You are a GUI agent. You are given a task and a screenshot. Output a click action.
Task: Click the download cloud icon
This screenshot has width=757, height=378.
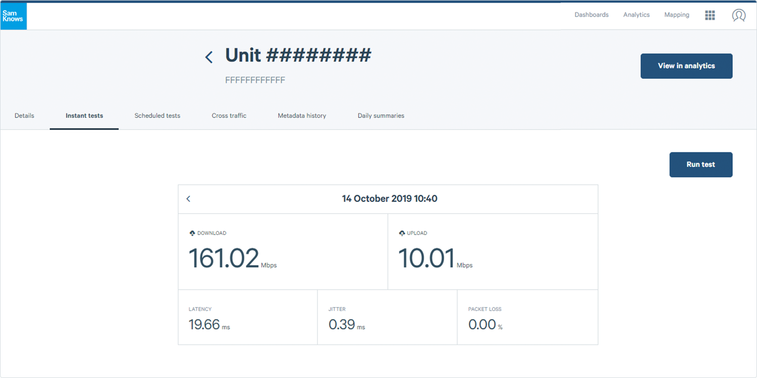coord(192,233)
